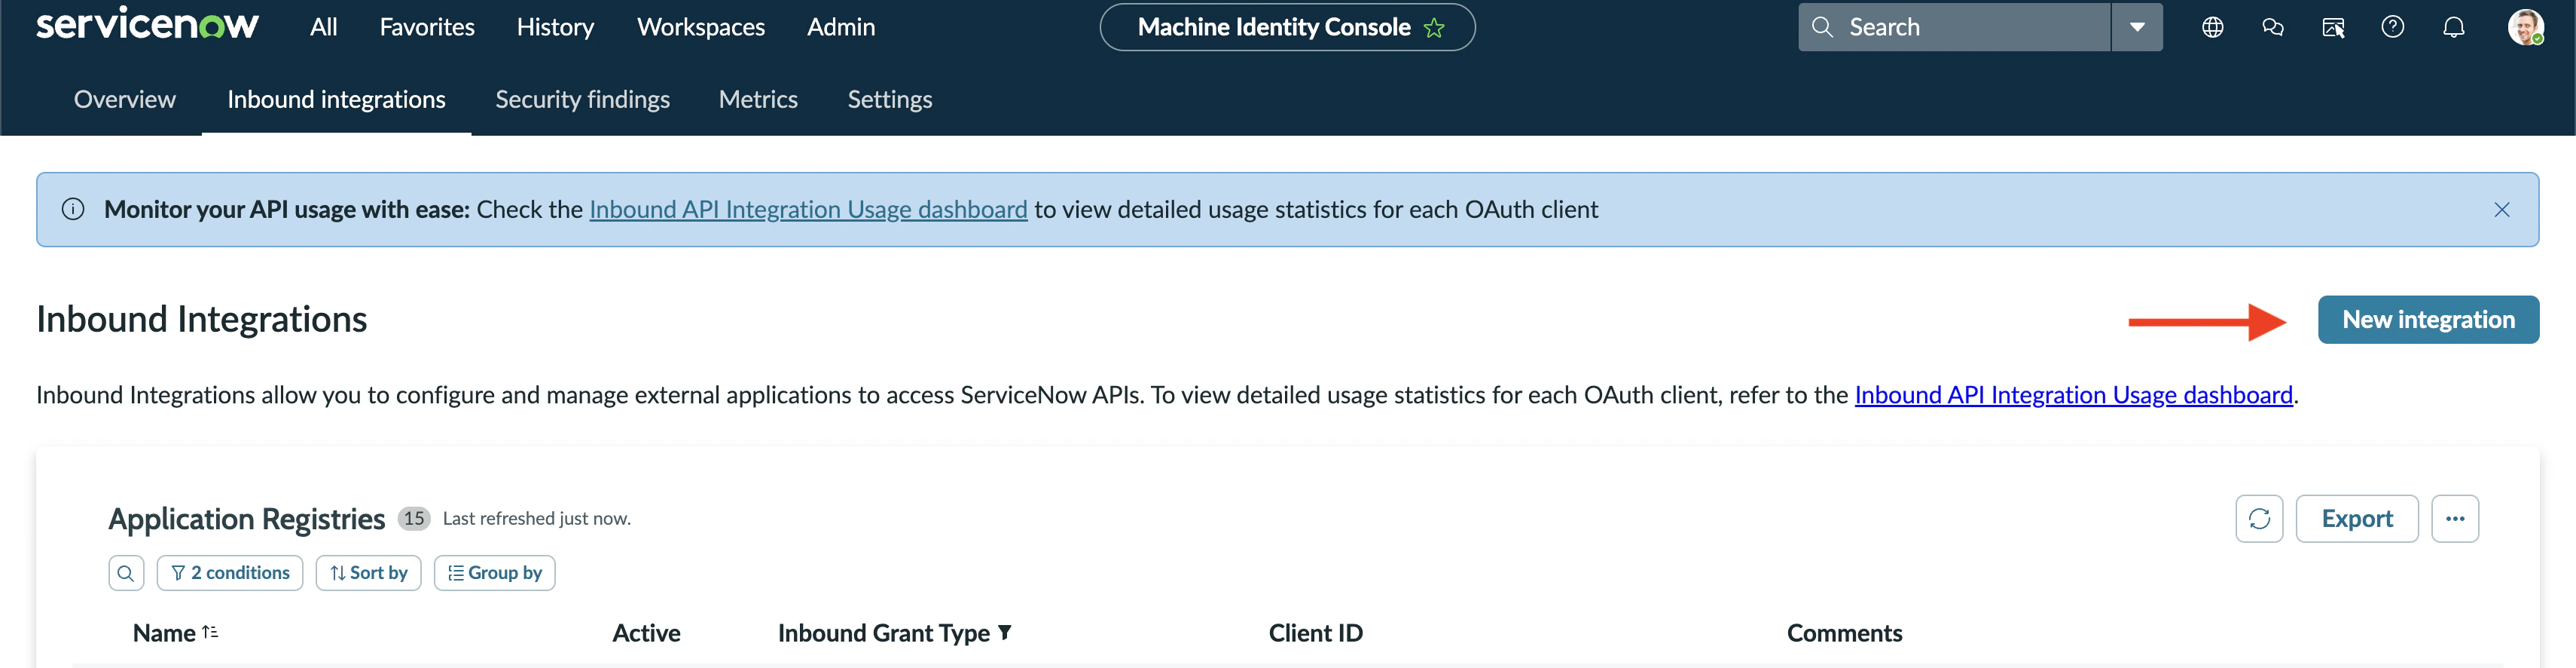Open the Favorites menu
This screenshot has height=668, width=2576.
[427, 27]
